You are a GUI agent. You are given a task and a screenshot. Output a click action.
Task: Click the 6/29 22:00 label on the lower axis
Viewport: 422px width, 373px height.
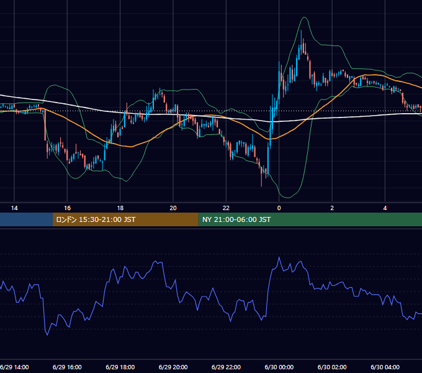pyautogui.click(x=226, y=367)
